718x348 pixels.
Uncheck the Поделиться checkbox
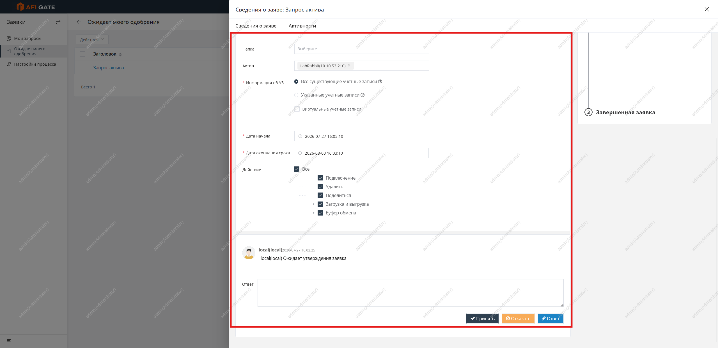[320, 195]
